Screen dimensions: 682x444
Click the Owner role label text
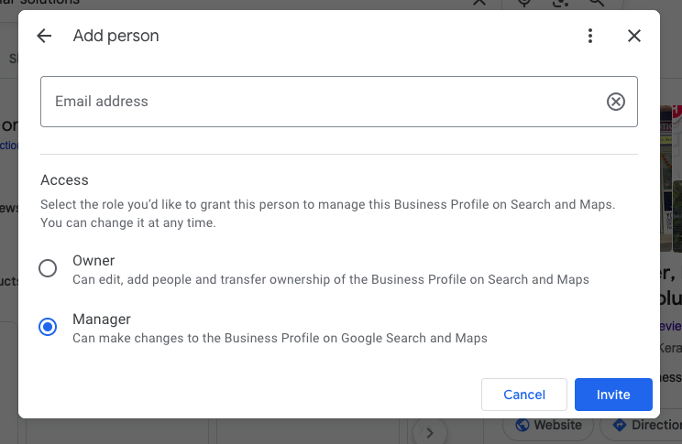tap(93, 261)
